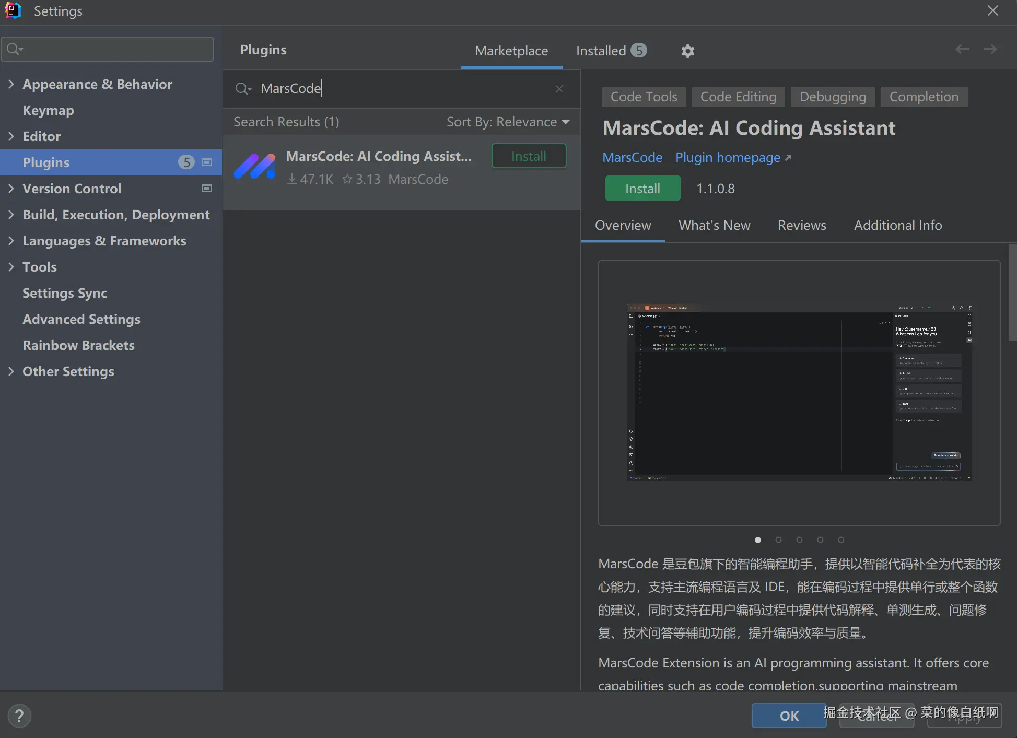Show the third screenshot via carousel dot
Image resolution: width=1017 pixels, height=738 pixels.
(x=799, y=540)
